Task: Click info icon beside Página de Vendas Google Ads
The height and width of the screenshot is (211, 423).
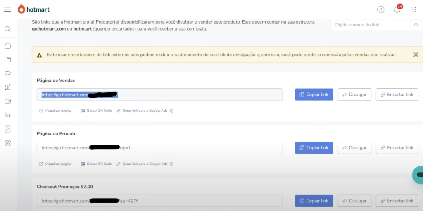Action: pos(171,111)
